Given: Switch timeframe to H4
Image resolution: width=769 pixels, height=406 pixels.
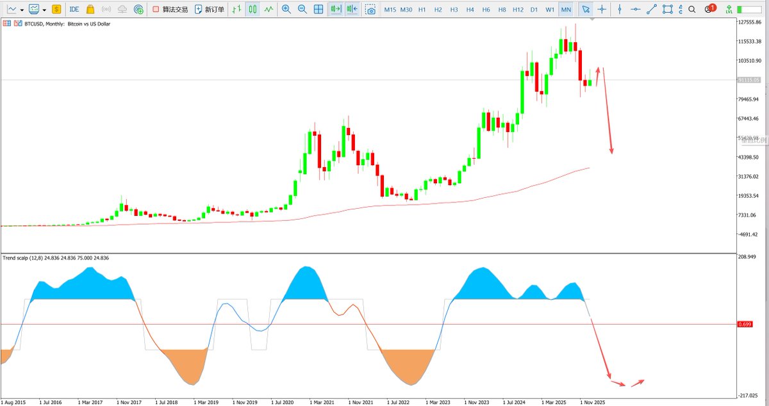Looking at the screenshot, I should [470, 9].
